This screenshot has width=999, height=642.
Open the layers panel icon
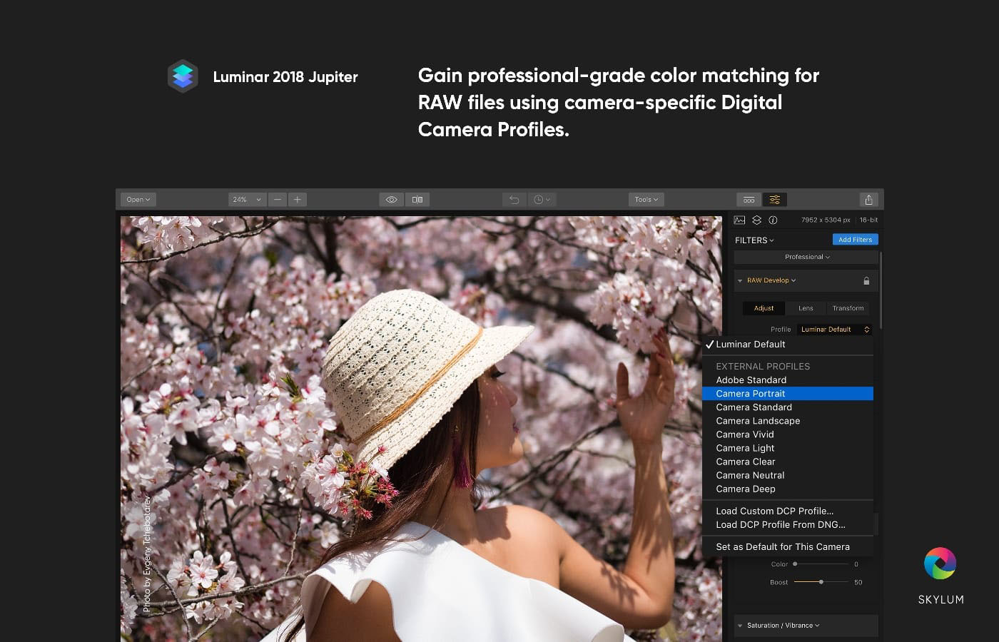756,220
